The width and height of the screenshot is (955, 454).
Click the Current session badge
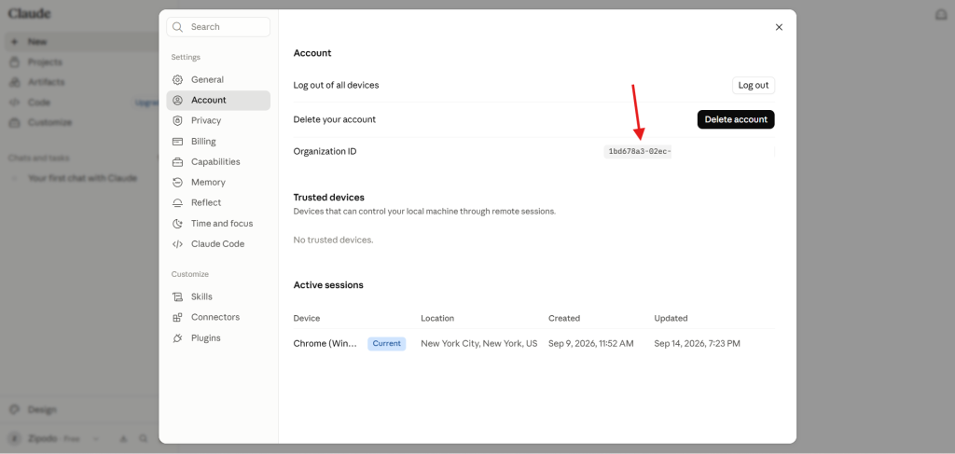tap(387, 344)
